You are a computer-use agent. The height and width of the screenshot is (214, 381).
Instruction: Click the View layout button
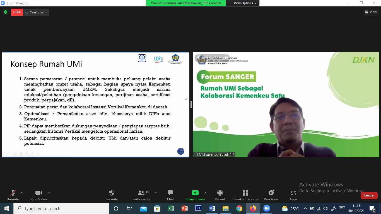click(371, 12)
